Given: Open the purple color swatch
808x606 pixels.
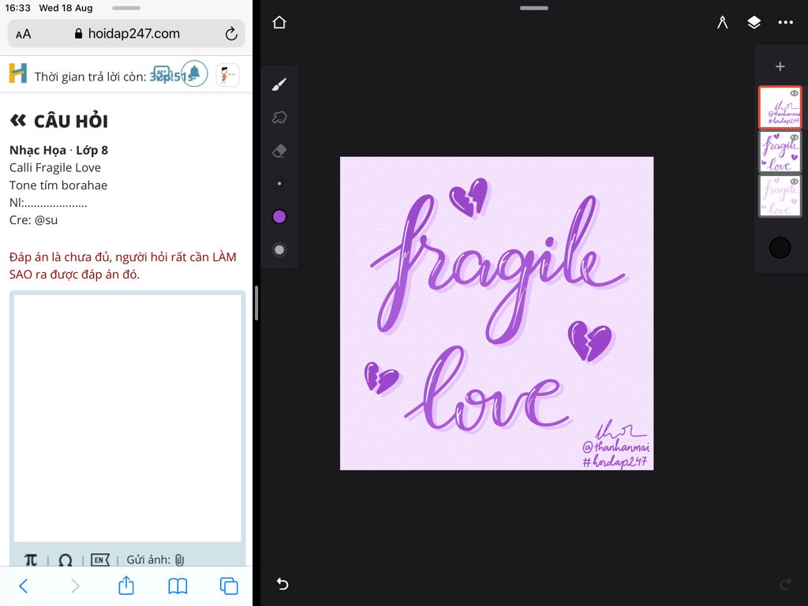Looking at the screenshot, I should [279, 217].
